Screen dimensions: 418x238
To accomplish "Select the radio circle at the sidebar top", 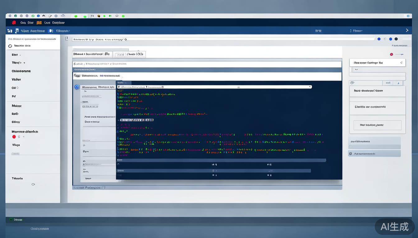I will [x=10, y=46].
